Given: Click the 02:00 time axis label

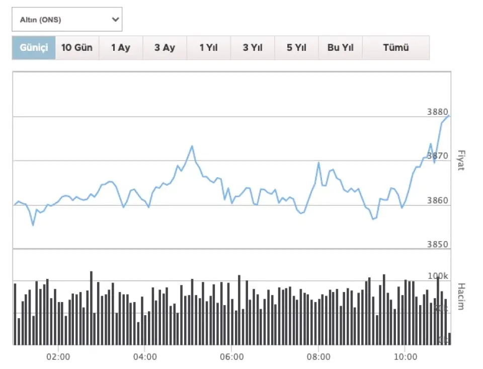Looking at the screenshot, I should (58, 357).
